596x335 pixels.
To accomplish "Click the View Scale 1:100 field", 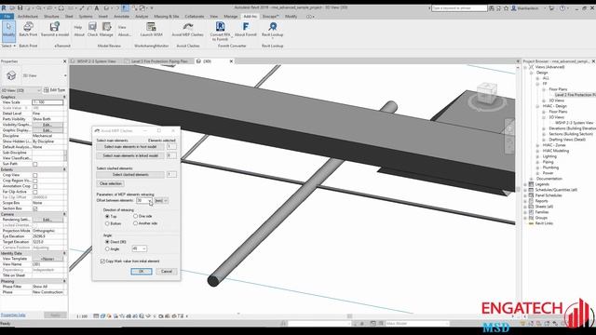I will click(x=47, y=102).
